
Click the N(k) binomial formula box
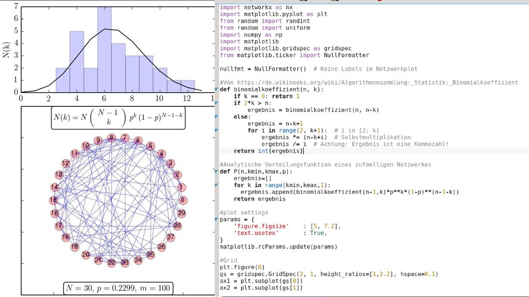tap(118, 117)
